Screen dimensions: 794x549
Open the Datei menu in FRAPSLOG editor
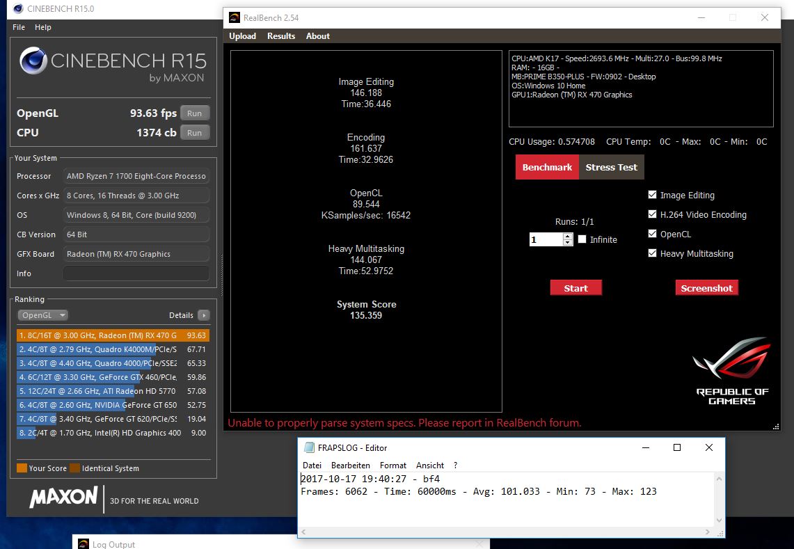[312, 465]
